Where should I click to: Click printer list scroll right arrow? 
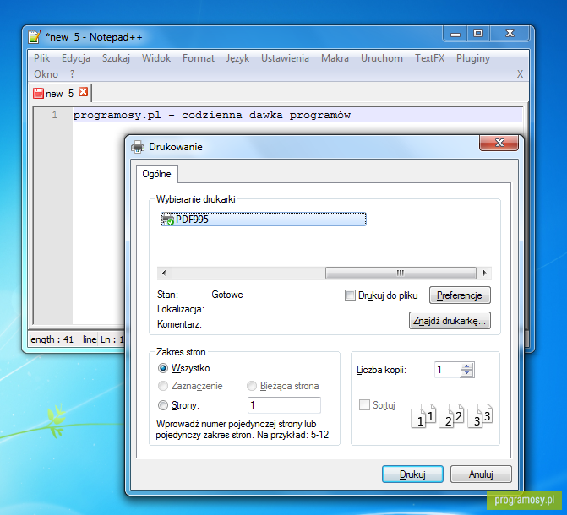pyautogui.click(x=484, y=273)
